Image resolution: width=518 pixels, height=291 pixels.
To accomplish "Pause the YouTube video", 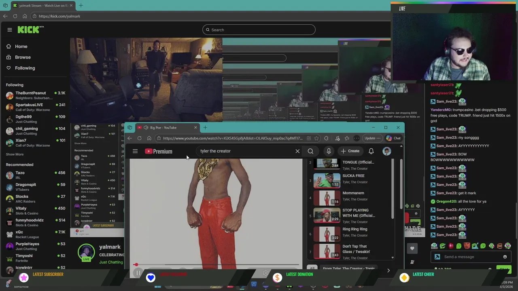I will point(138,273).
